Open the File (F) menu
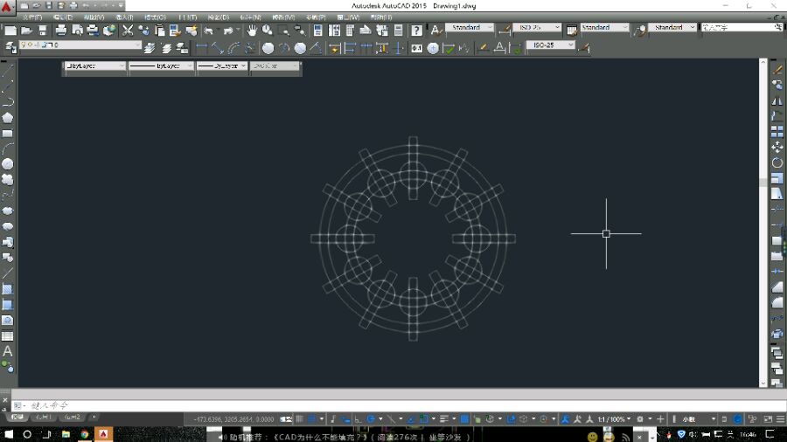 pos(32,17)
